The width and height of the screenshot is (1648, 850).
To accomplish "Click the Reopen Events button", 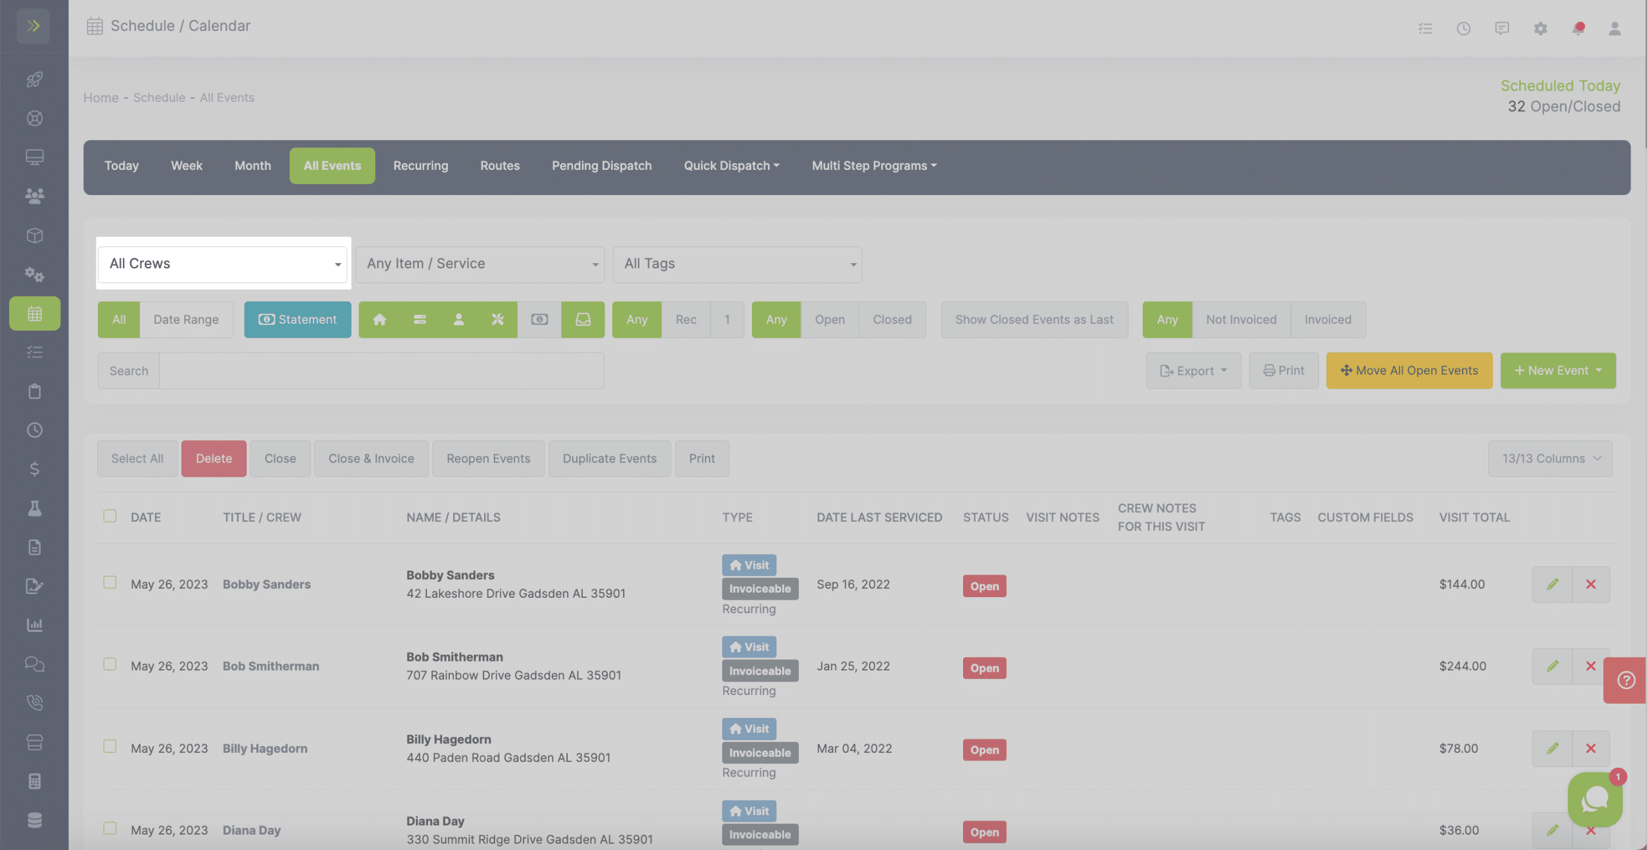I will 489,459.
